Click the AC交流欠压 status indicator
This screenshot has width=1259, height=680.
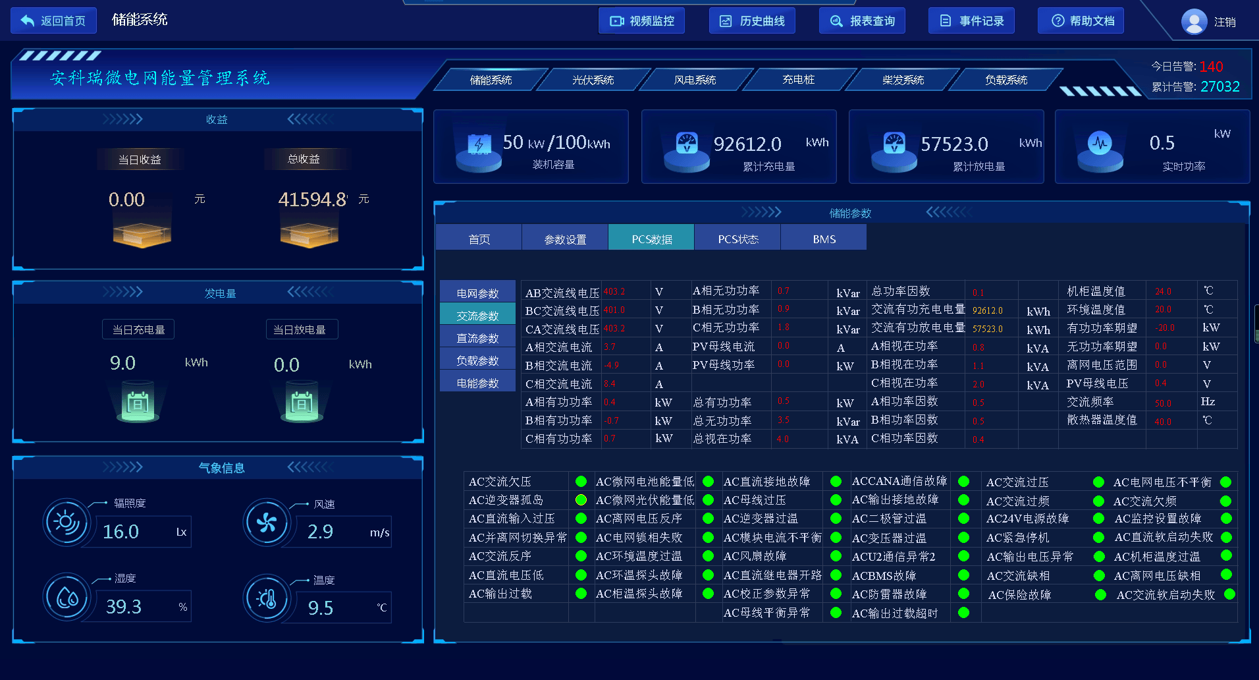coord(581,482)
